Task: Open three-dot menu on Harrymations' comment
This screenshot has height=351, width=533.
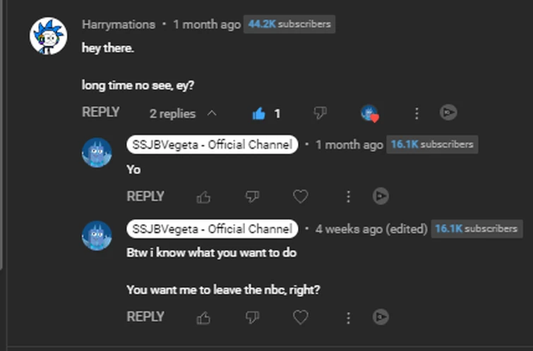Action: pyautogui.click(x=417, y=113)
